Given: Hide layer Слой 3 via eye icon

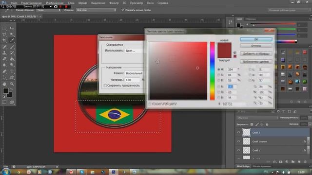Looking at the screenshot, I should [238, 133].
